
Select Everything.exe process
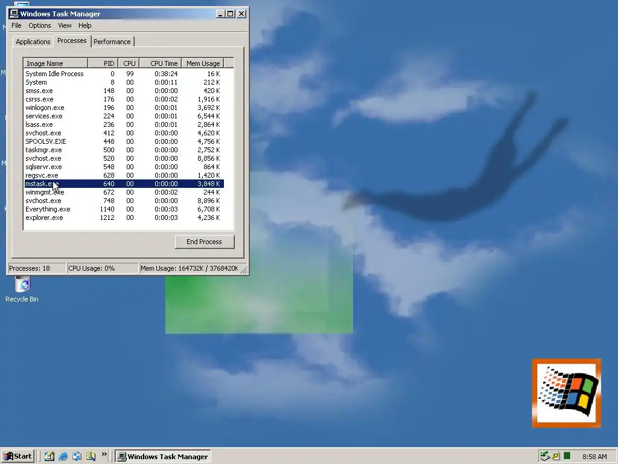(124, 210)
